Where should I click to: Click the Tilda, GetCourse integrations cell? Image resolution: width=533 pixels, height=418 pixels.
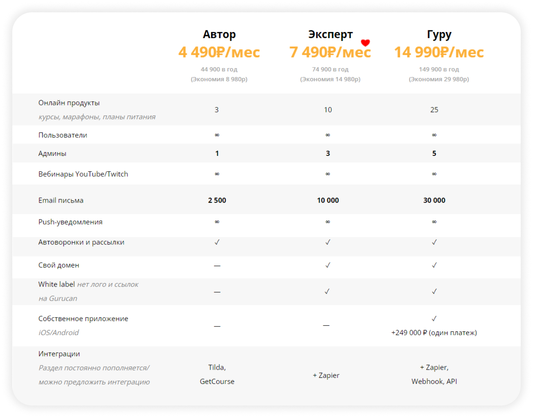(217, 374)
